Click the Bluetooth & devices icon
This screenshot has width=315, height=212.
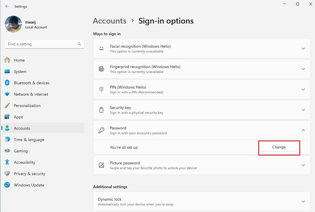(x=7, y=83)
